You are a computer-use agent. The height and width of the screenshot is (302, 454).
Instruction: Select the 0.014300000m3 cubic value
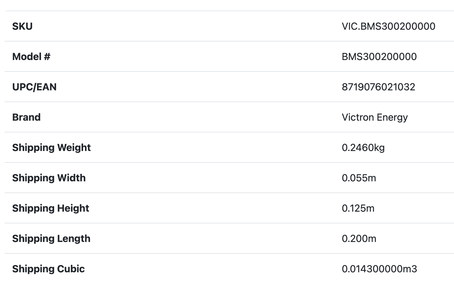[379, 269]
